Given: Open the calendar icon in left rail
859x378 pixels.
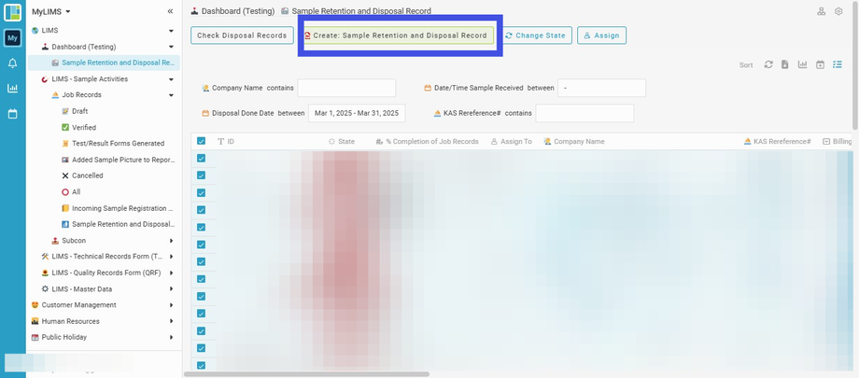Looking at the screenshot, I should tap(12, 114).
